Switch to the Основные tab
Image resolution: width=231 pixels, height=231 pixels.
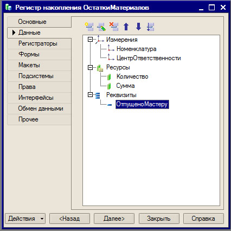click(x=40, y=22)
